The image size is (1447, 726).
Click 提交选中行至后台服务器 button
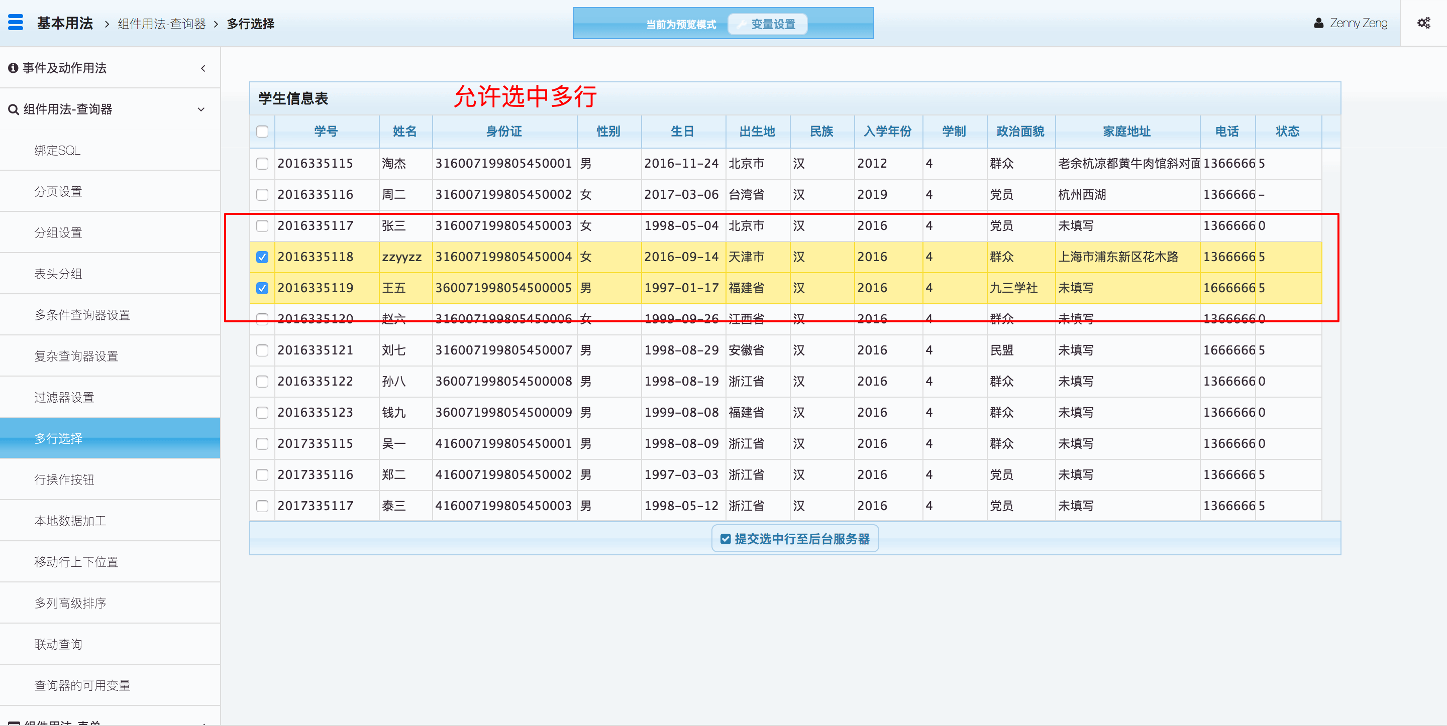pyautogui.click(x=795, y=539)
